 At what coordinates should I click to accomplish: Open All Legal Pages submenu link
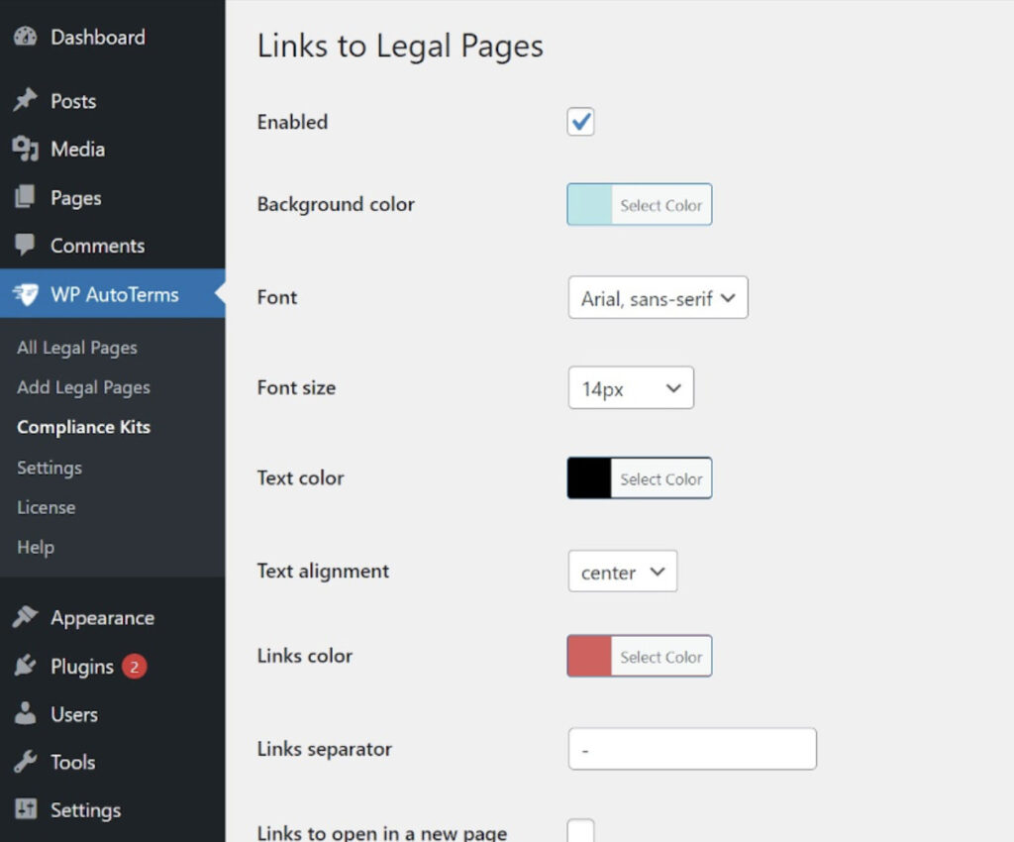77,348
